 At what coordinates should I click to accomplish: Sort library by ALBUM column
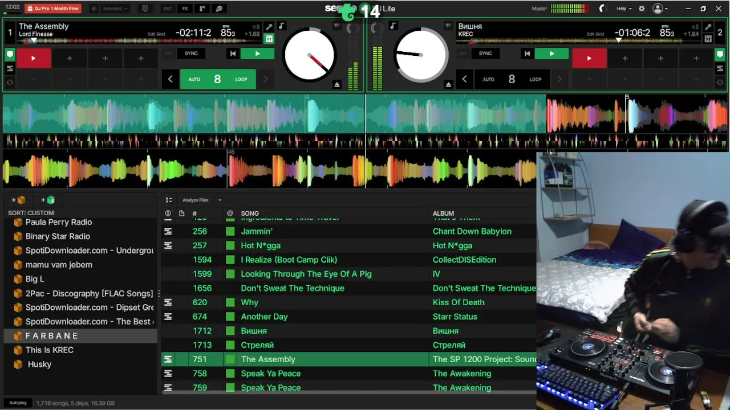click(x=443, y=214)
